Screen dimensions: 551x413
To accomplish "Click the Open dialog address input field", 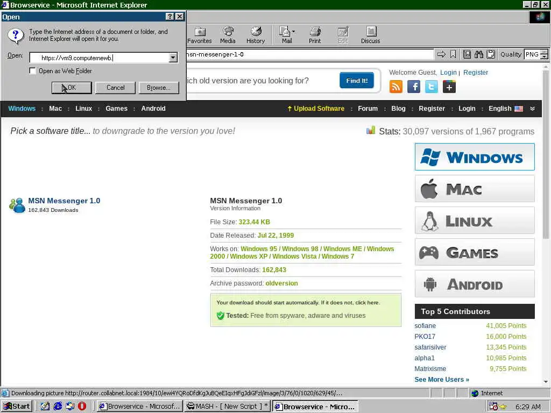I will pyautogui.click(x=100, y=58).
